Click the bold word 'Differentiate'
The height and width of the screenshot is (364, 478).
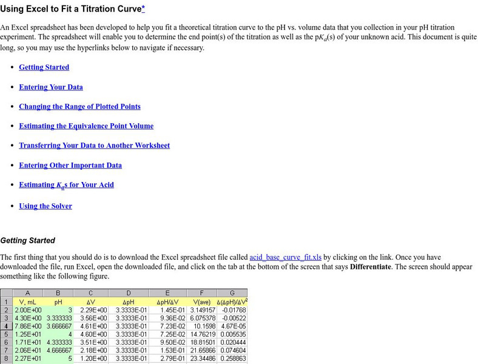pos(371,267)
